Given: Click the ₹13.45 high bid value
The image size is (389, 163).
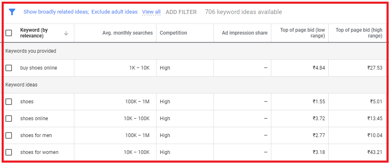Looking at the screenshot, I should click(x=375, y=119).
